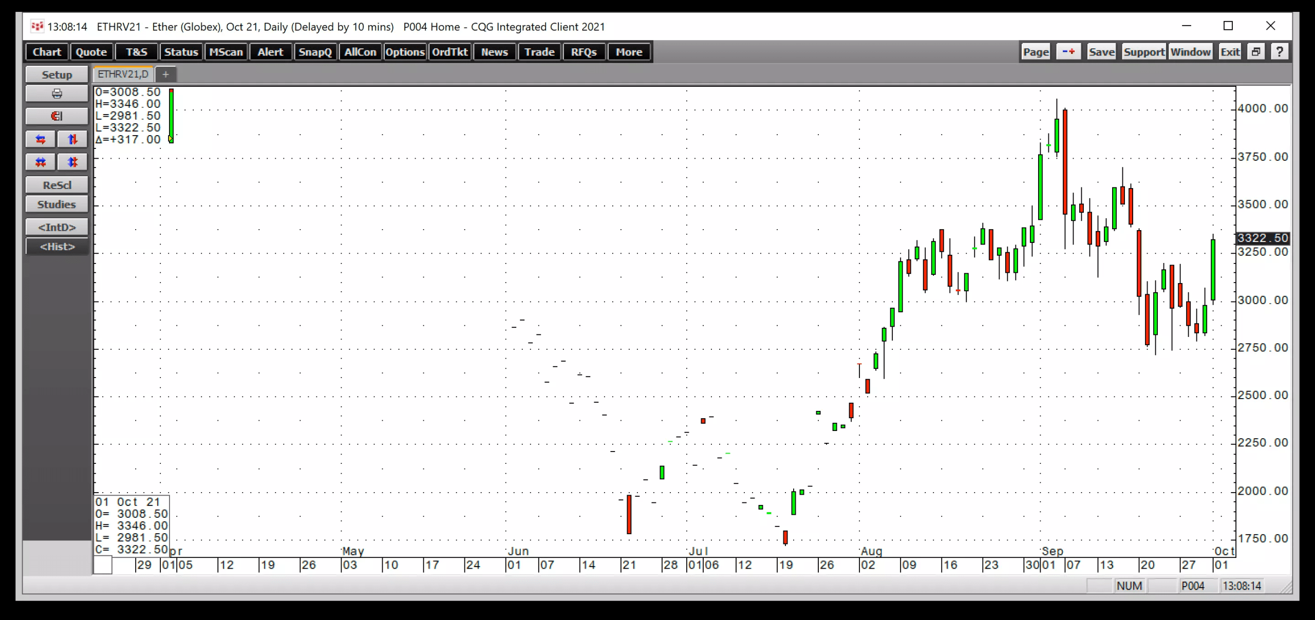
Task: Select the Options menu item
Action: tap(404, 51)
